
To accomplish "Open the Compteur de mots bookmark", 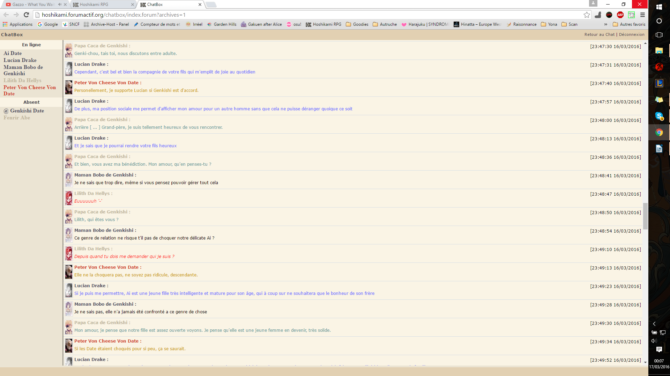I will (157, 24).
